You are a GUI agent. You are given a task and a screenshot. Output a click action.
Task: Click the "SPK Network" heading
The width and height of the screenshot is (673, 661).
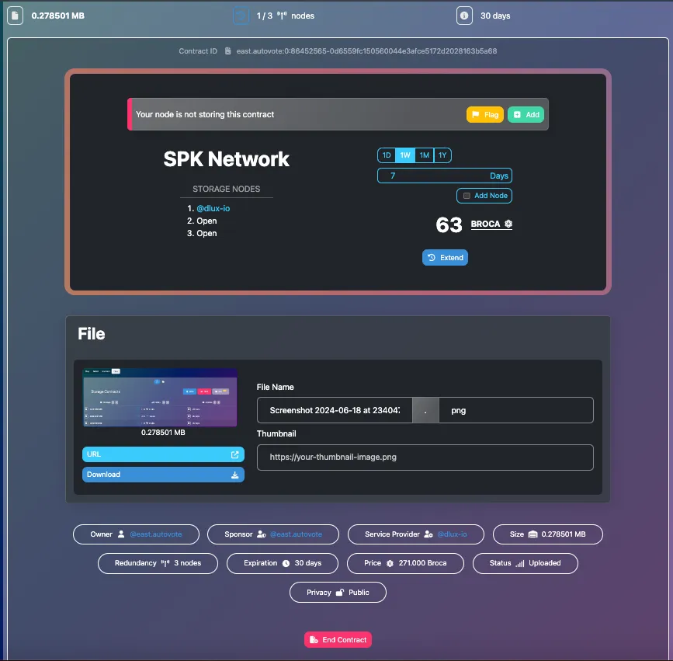pyautogui.click(x=226, y=159)
